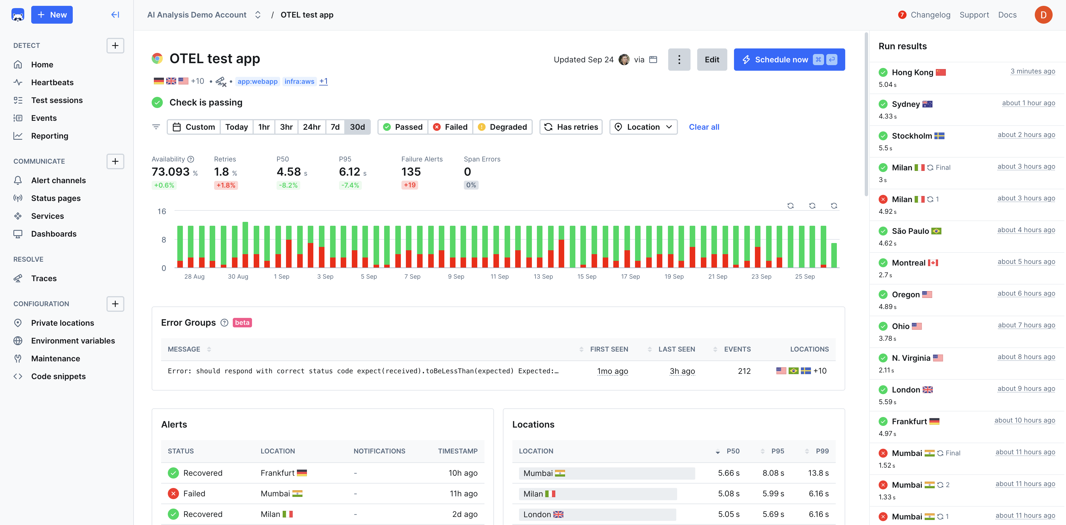Switch to the 7d time range

[335, 127]
